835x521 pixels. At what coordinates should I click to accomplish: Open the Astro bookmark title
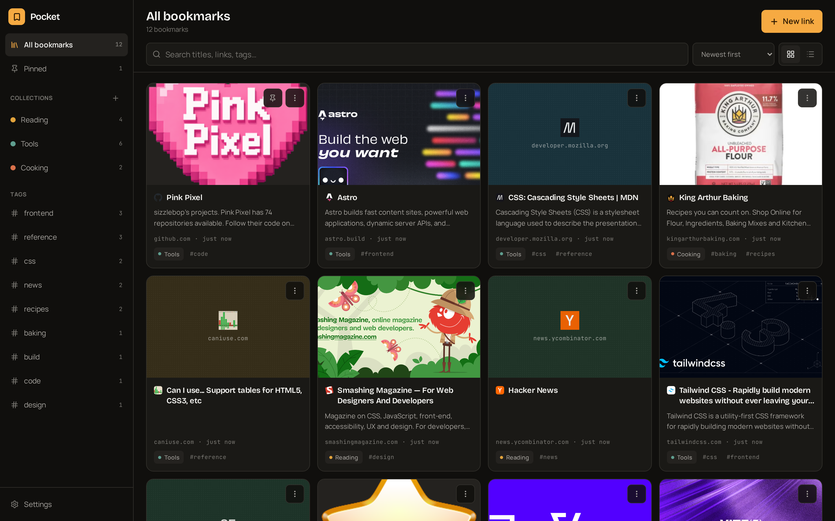[347, 197]
